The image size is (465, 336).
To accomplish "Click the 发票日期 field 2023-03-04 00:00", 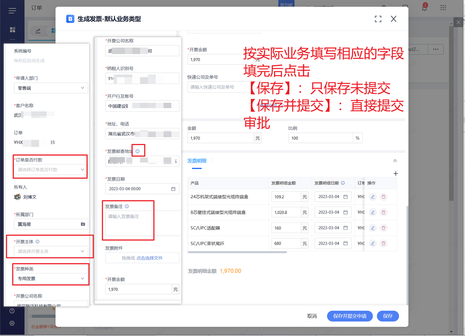I will 142,189.
